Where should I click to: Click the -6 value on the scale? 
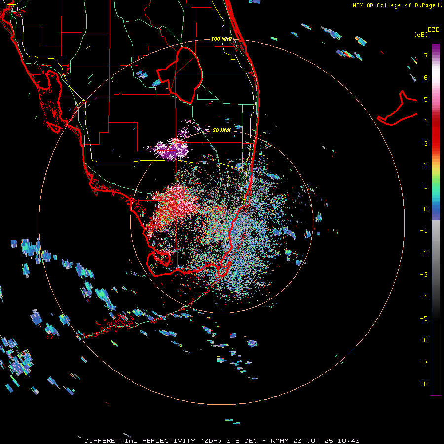click(x=424, y=340)
